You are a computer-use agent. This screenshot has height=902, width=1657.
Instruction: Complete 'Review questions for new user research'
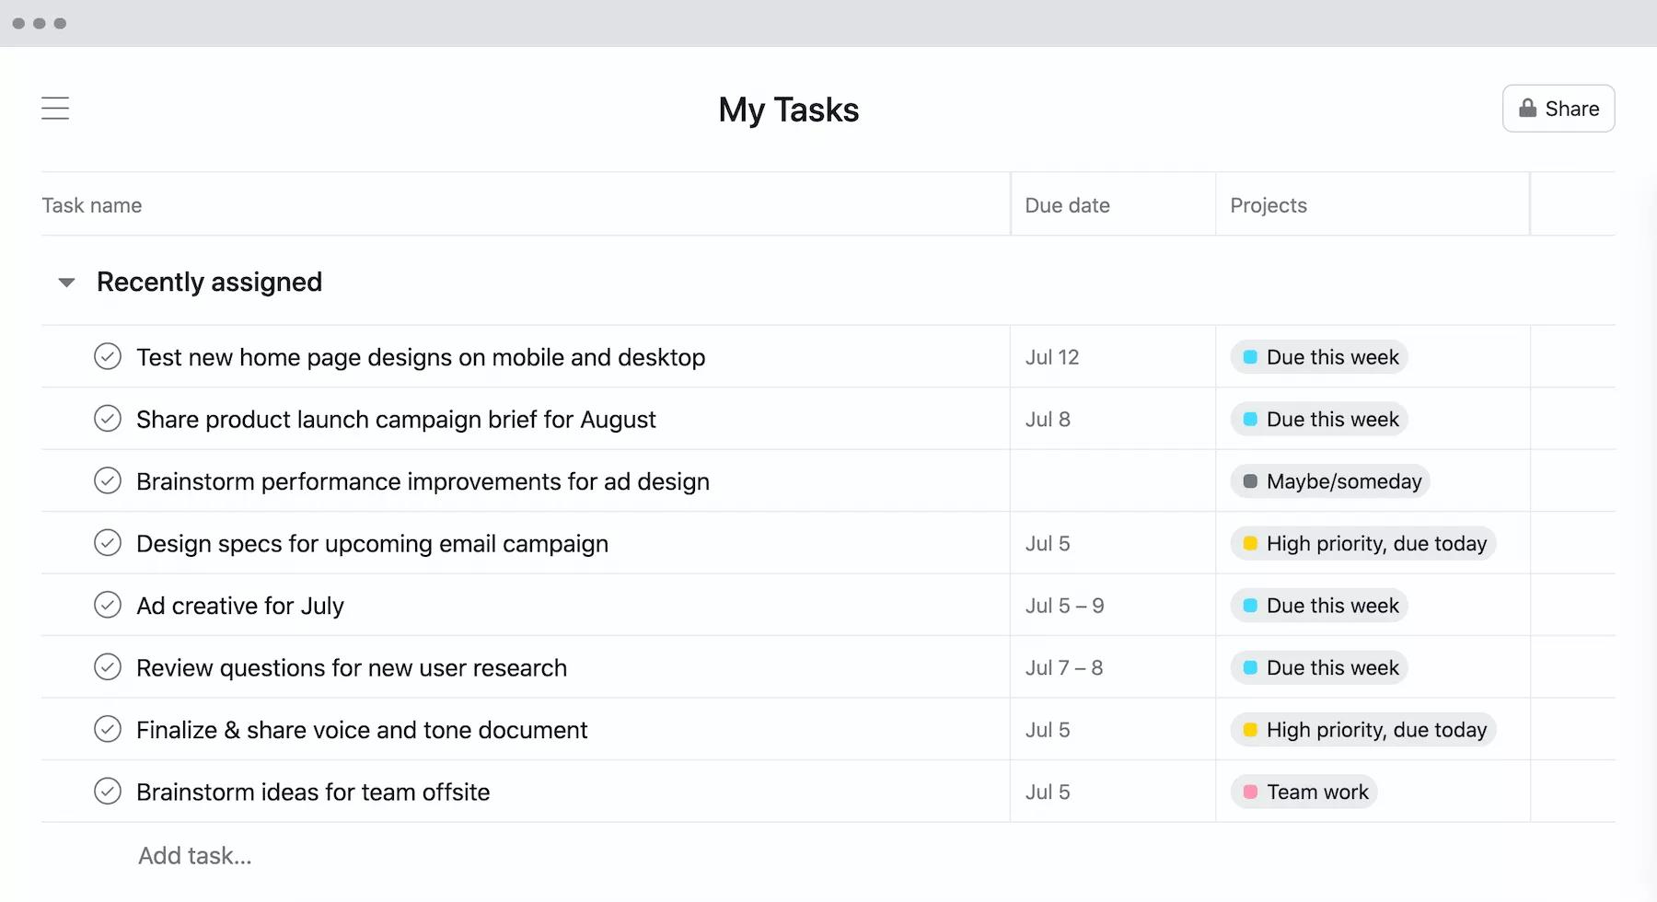[x=108, y=667]
